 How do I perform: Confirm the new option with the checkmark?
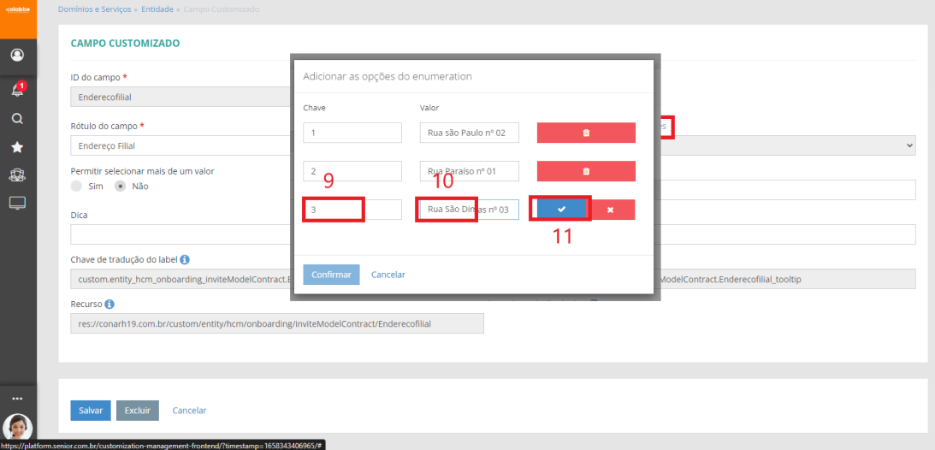(x=561, y=210)
